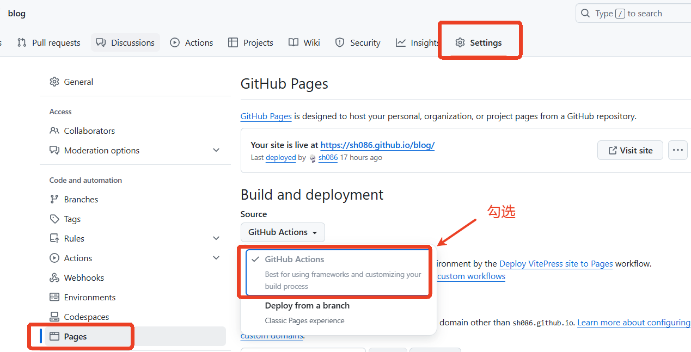Screen dimensions: 691x352
Task: Click the Insights graph icon
Action: pyautogui.click(x=401, y=42)
